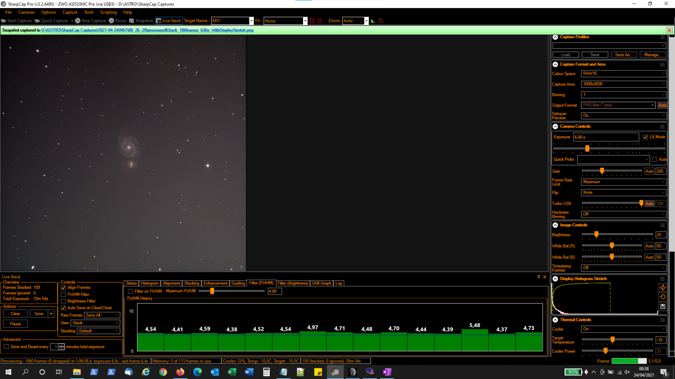The image size is (675, 379).
Task: Enable the FWHM Filter checkbox
Action: click(x=63, y=294)
